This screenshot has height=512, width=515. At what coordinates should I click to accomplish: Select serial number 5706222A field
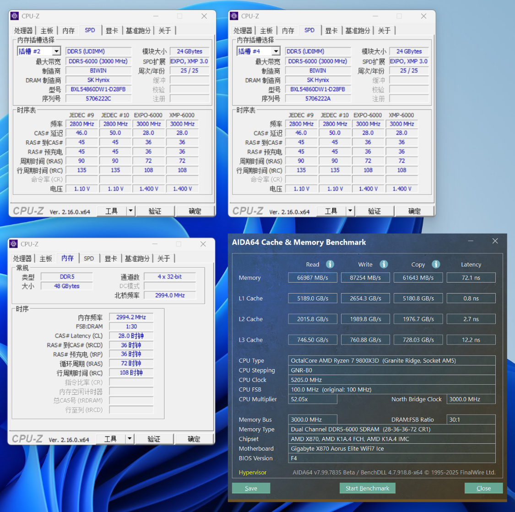318,98
